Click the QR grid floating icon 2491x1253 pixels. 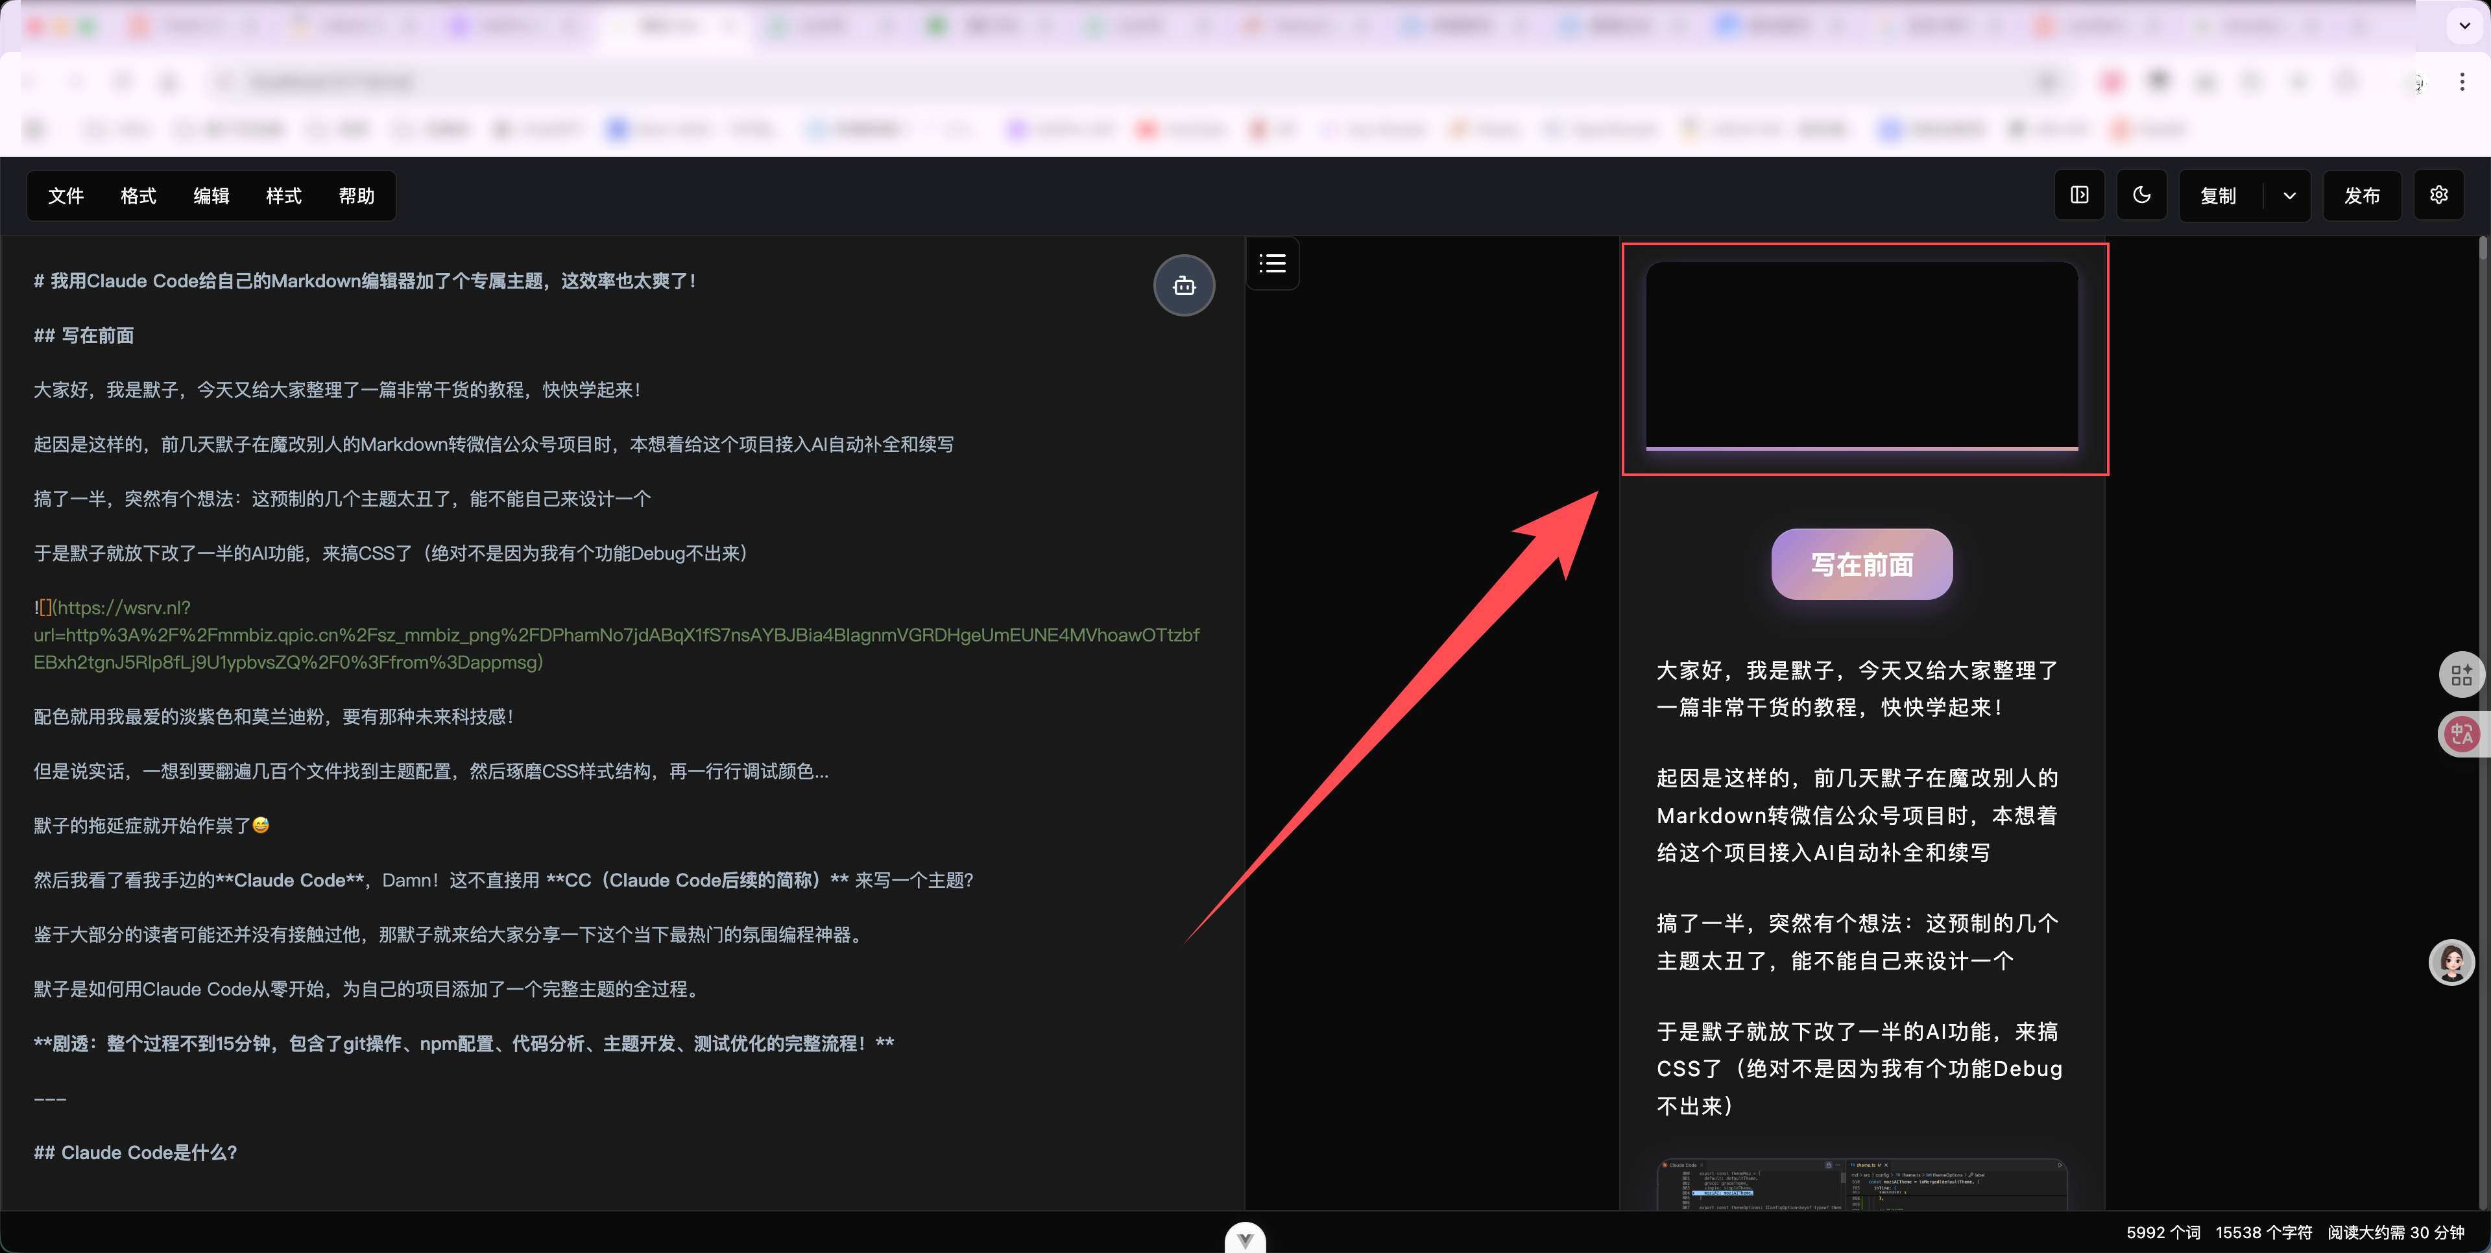coord(2461,675)
